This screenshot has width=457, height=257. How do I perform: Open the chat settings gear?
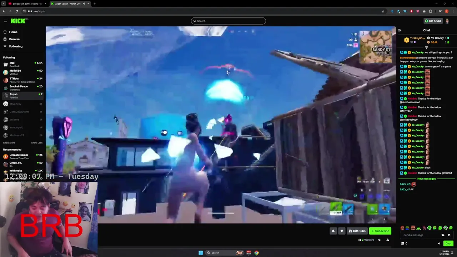pyautogui.click(x=439, y=243)
